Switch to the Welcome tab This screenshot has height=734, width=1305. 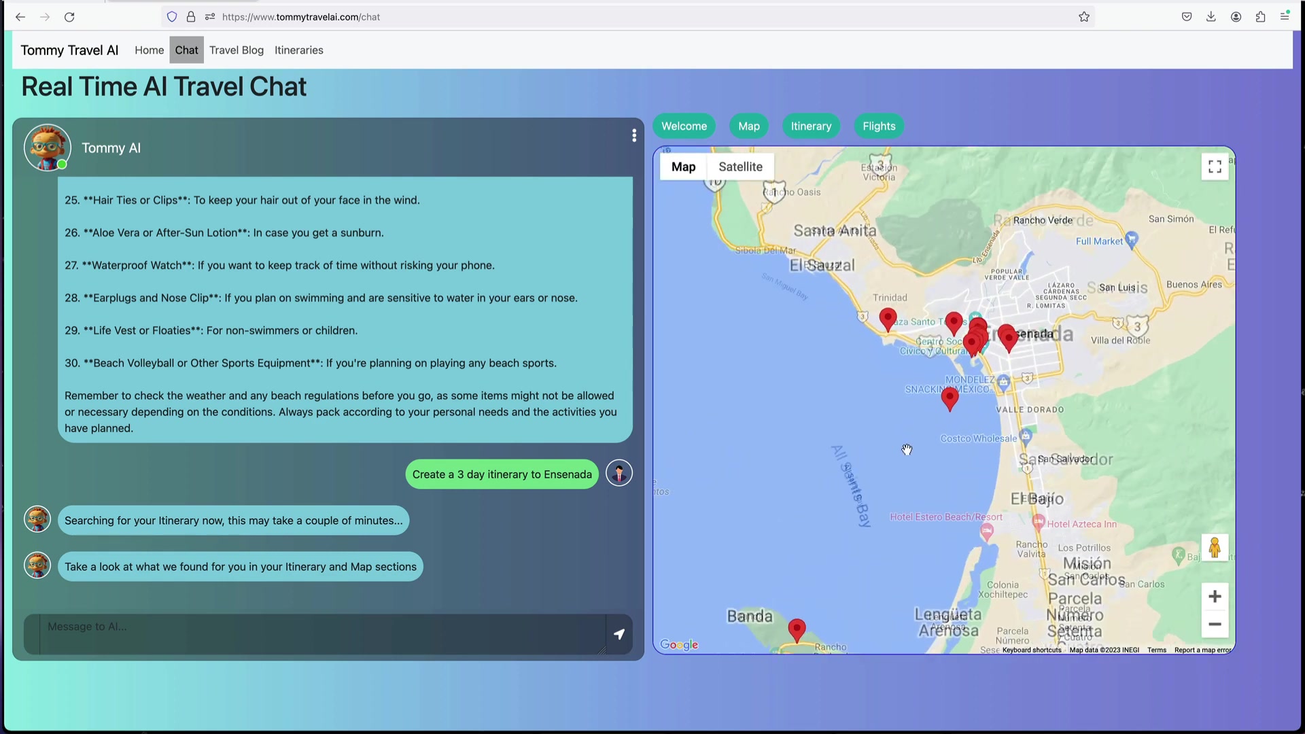684,126
